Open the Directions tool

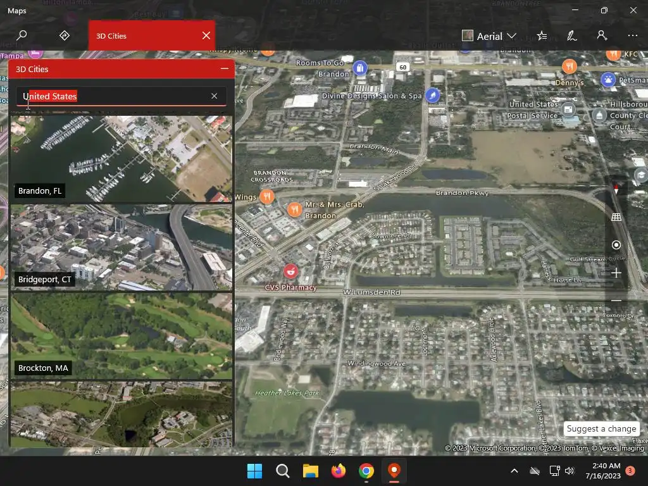[x=65, y=35]
